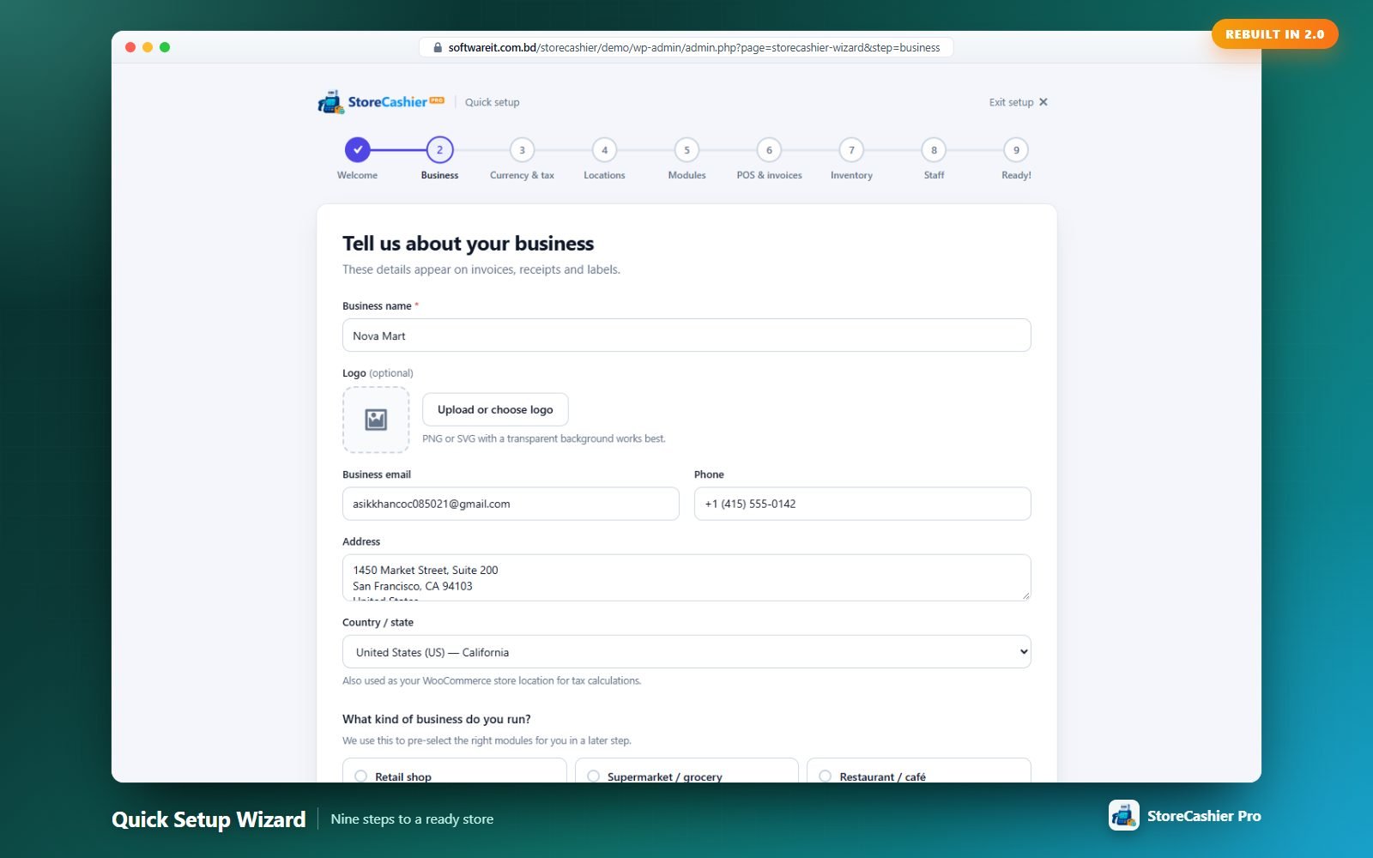Click the padlock icon in address bar

[x=438, y=48]
